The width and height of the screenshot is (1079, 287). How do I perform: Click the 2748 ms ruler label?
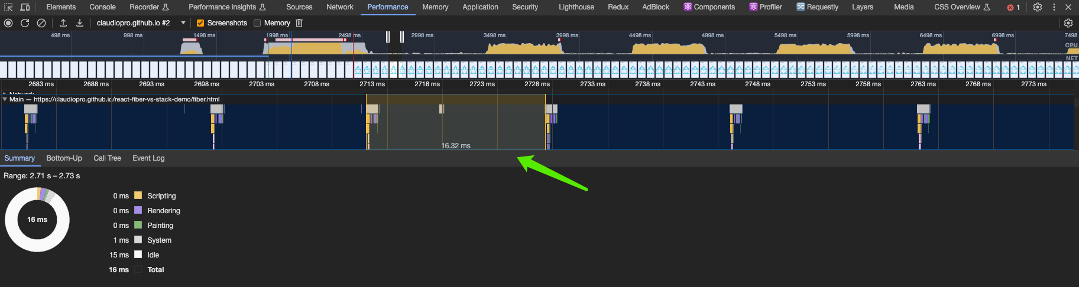757,84
